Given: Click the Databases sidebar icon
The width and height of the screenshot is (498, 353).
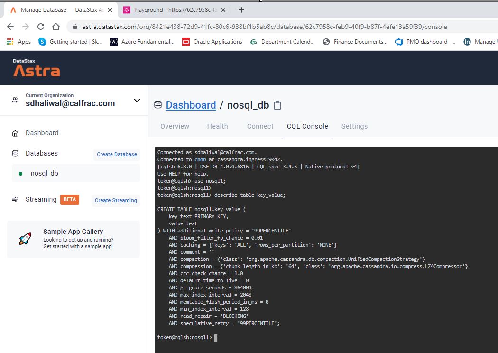Looking at the screenshot, I should 14,153.
